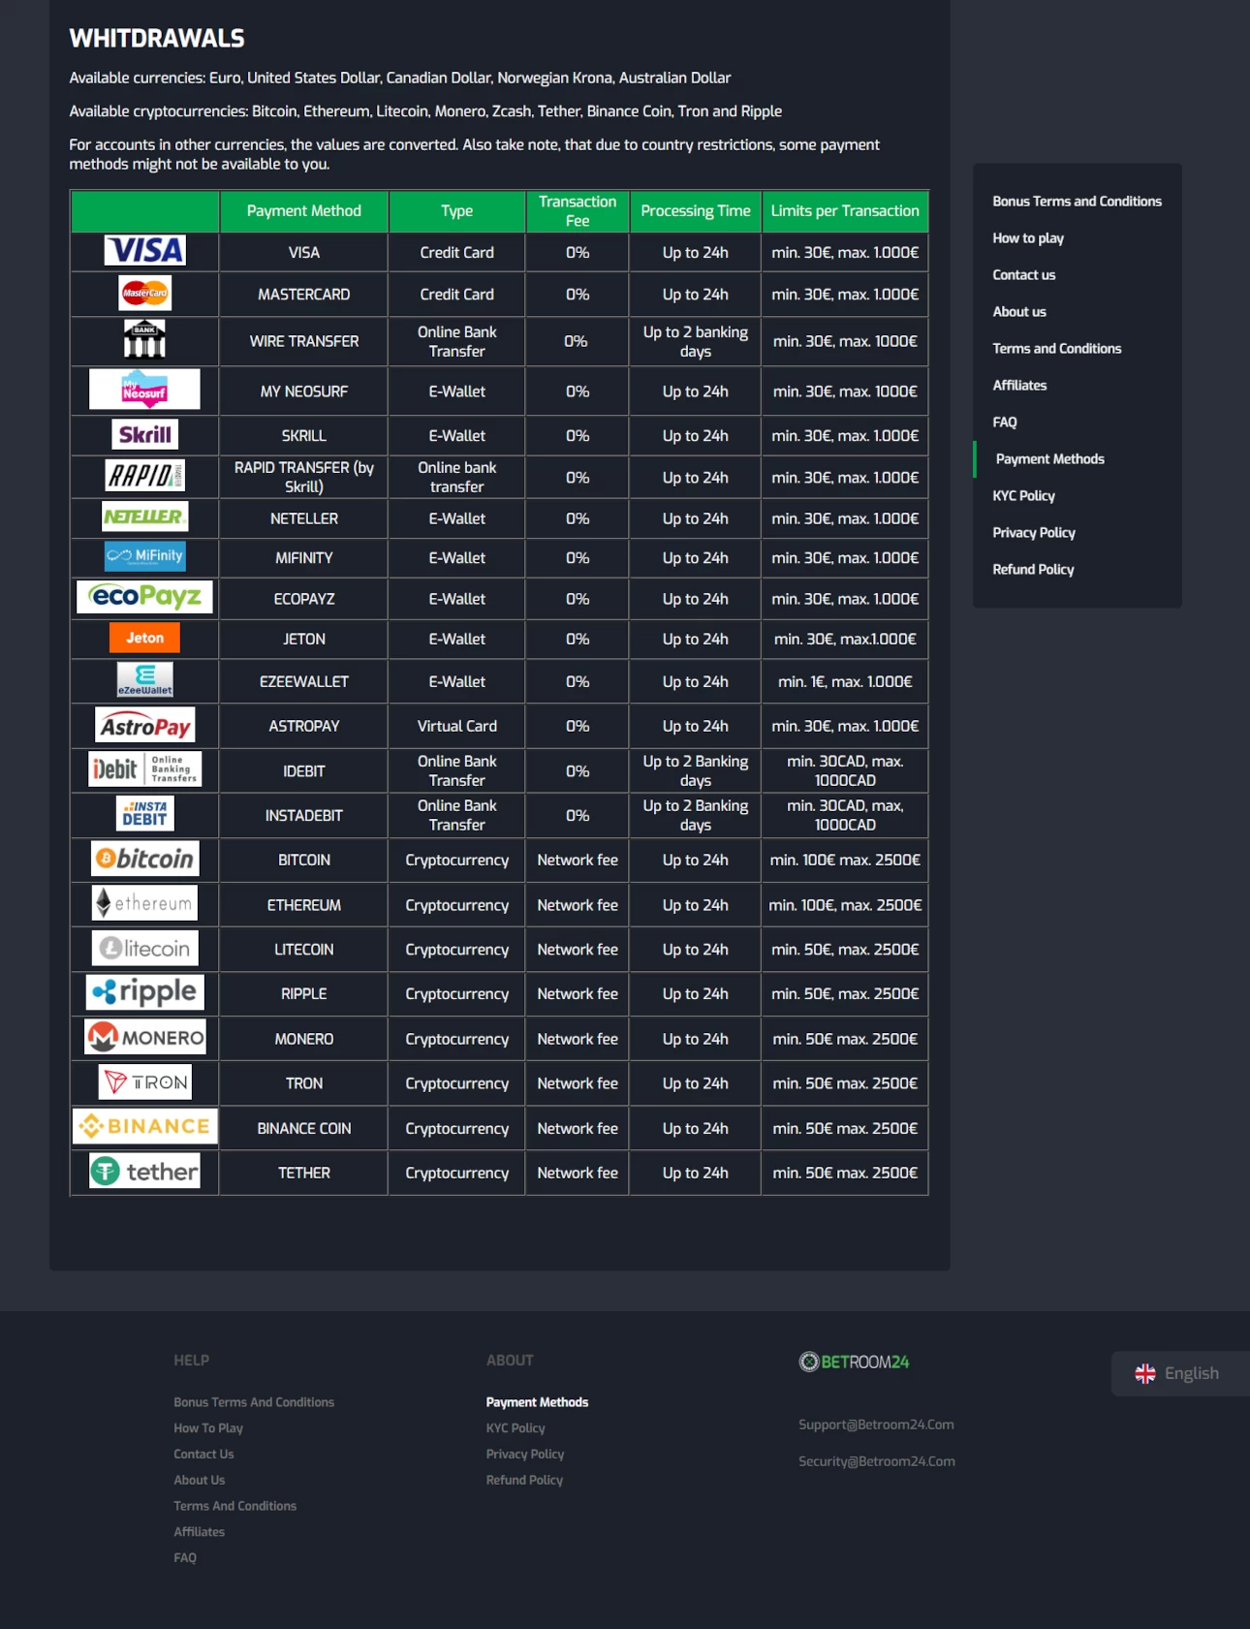Open the English language selector

[1180, 1373]
